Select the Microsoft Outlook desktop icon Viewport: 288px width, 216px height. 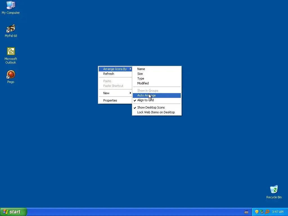[x=11, y=56]
